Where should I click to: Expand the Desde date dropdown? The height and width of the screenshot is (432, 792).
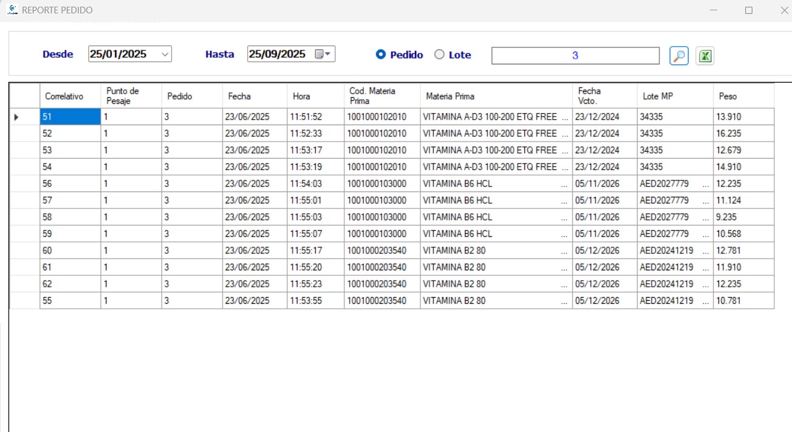[x=165, y=54]
